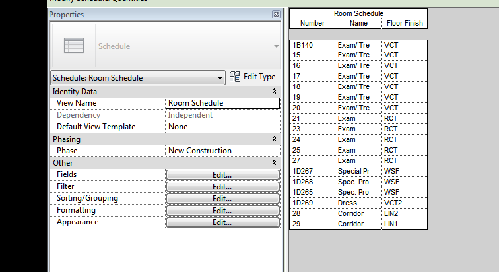Viewport: 499px width, 272px height.
Task: Click room number cell 29
Action: click(312, 224)
